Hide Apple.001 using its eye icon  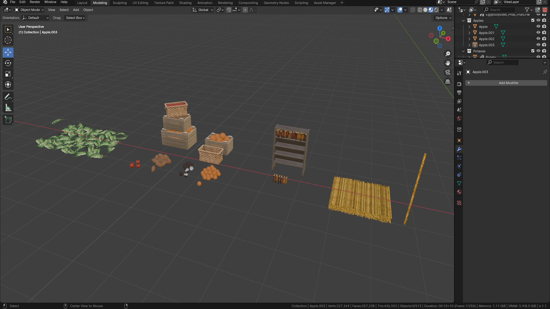click(538, 33)
